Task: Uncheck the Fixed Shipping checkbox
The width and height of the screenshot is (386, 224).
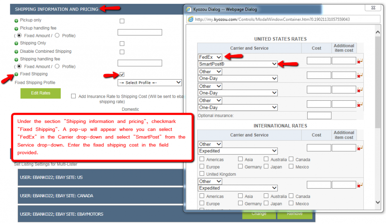Action: (122, 74)
